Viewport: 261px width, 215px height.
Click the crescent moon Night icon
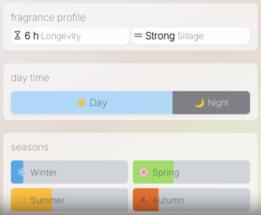pyautogui.click(x=199, y=103)
